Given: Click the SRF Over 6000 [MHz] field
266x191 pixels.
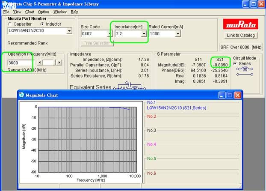Looking at the screenshot, I should [x=241, y=47].
